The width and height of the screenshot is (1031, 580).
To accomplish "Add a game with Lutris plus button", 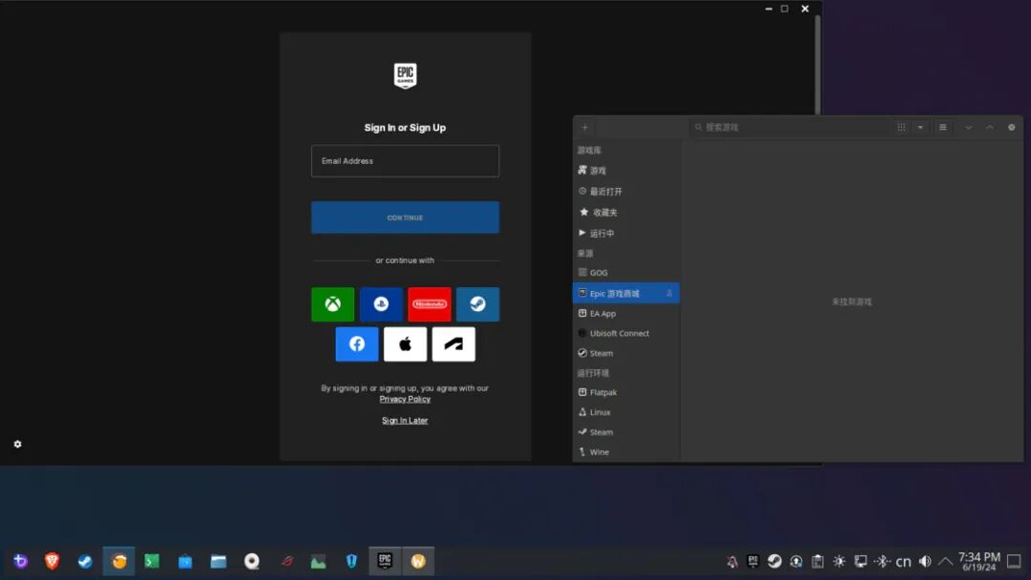I will (x=584, y=128).
